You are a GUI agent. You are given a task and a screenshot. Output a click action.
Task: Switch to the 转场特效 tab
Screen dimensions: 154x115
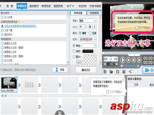pos(46,6)
